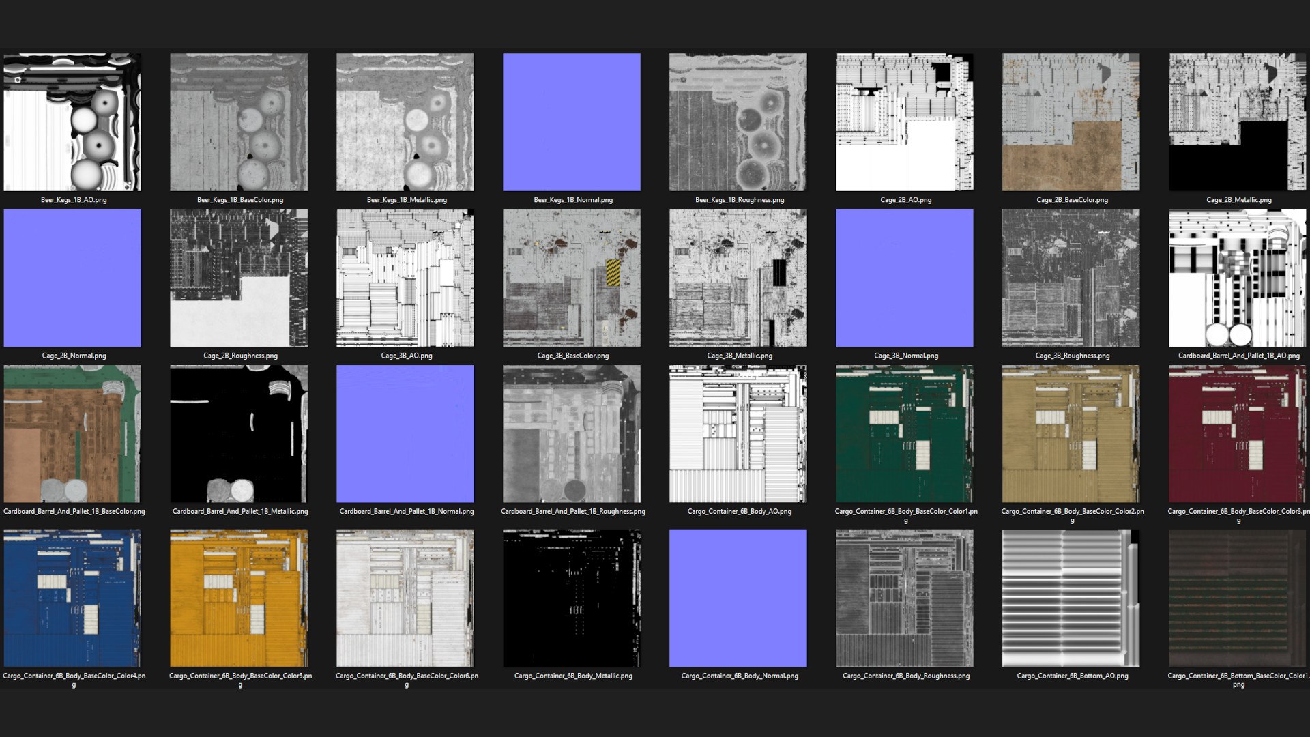Viewport: 1310px width, 737px height.
Task: Choose the red Cargo_Container_6B_Body_BaseColor_Color3 thumbnail
Action: click(x=1238, y=434)
